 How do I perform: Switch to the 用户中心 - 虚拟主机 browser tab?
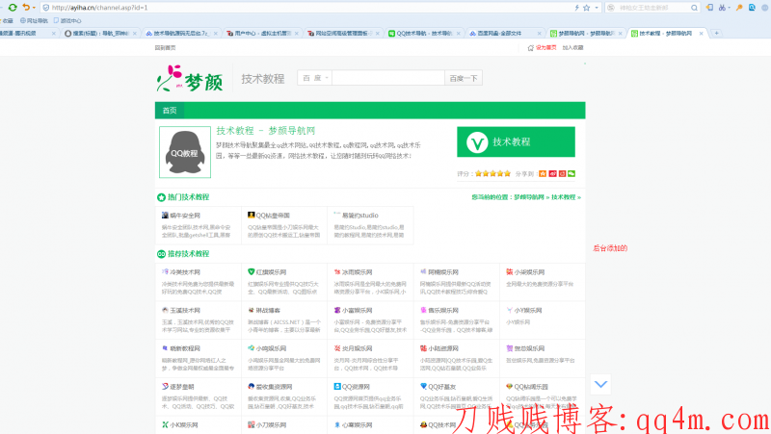(x=262, y=34)
